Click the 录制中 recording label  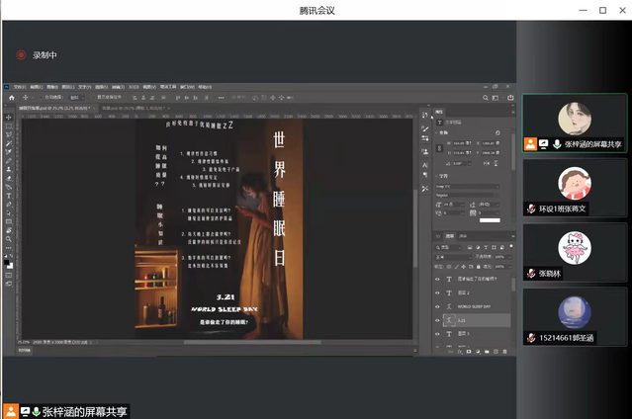45,55
